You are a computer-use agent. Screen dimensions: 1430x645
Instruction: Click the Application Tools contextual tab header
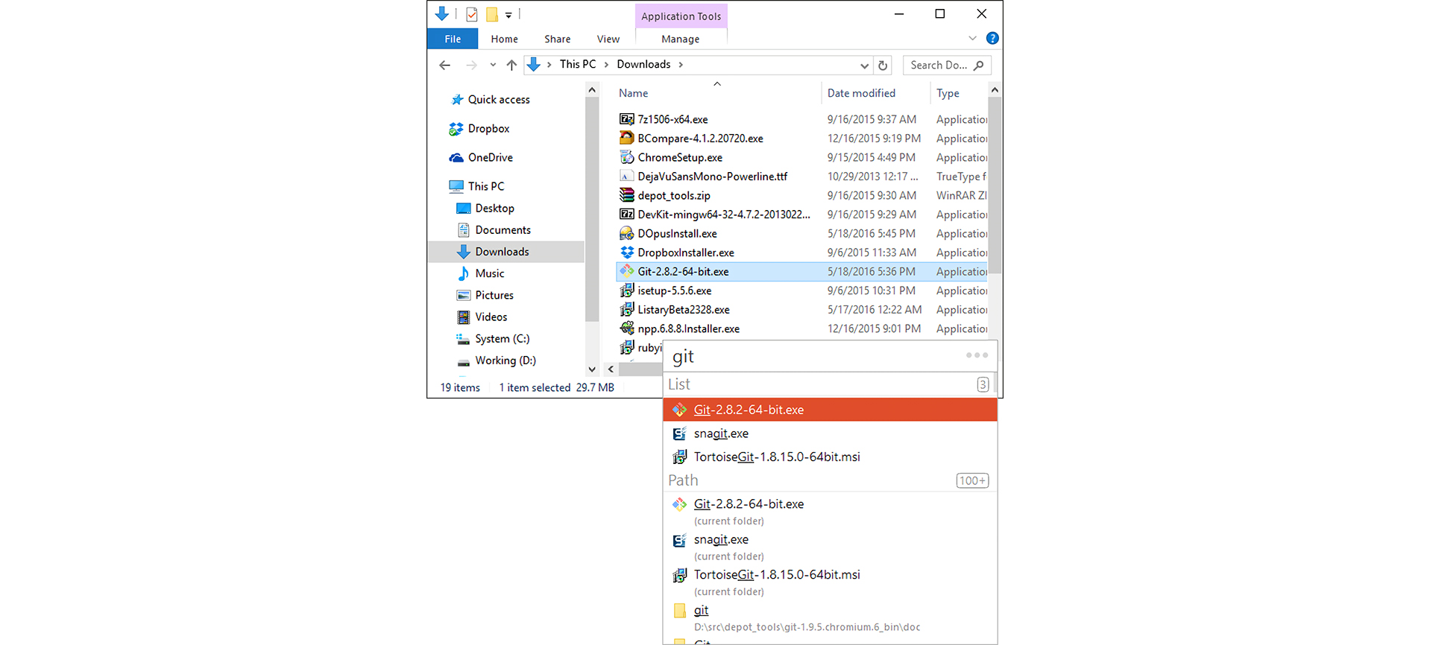681,16
